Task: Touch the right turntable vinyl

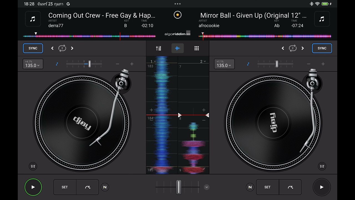Action: pyautogui.click(x=273, y=122)
